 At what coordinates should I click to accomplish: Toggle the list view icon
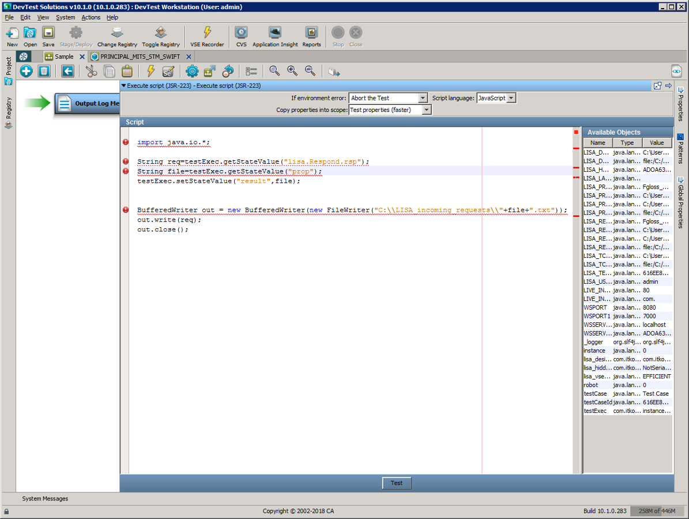point(251,71)
